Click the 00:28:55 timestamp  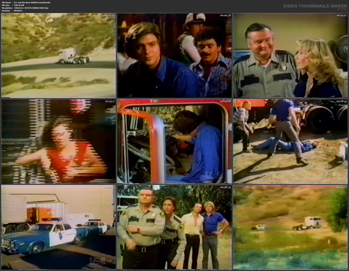tap(342, 101)
